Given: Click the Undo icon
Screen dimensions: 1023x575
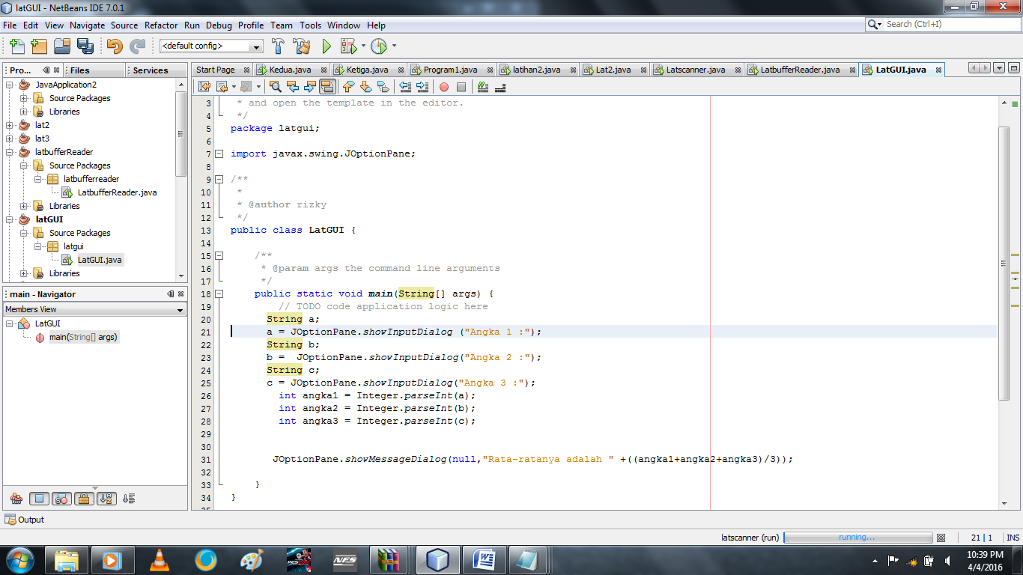Looking at the screenshot, I should pos(115,46).
